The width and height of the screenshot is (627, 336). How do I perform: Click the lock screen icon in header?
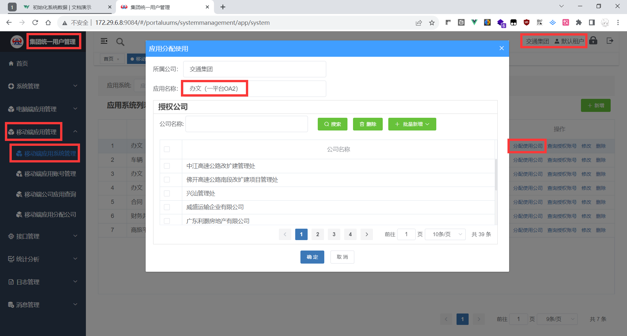pyautogui.click(x=593, y=41)
